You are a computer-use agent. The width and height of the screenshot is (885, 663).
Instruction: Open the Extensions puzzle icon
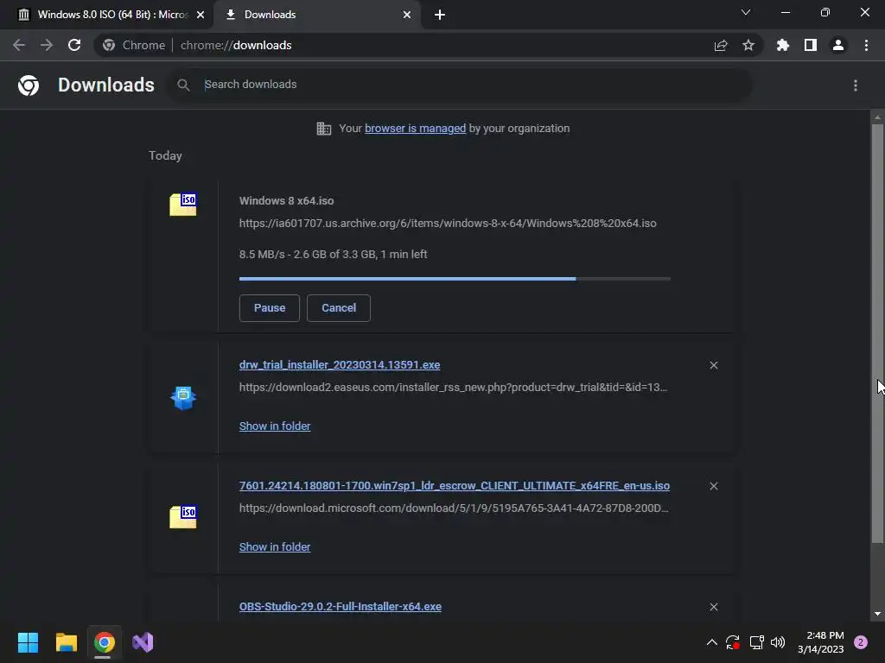coord(783,45)
